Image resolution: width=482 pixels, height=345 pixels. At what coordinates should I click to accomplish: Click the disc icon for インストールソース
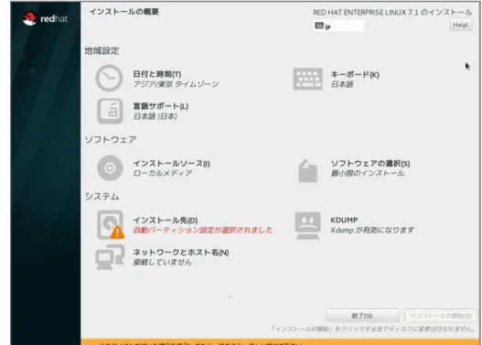pos(110,167)
